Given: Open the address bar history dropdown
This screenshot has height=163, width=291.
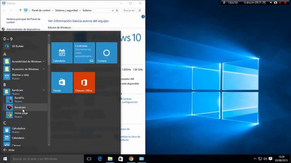Looking at the screenshot, I should click(112, 10).
